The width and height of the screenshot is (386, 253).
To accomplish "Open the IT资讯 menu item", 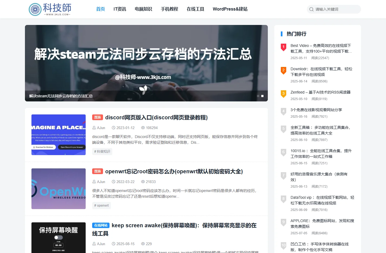I will (120, 9).
